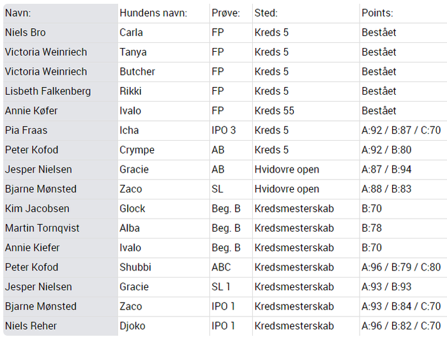Click the A:88 / B:83 points cell
Screen dimensions: 447x337
coord(404,189)
